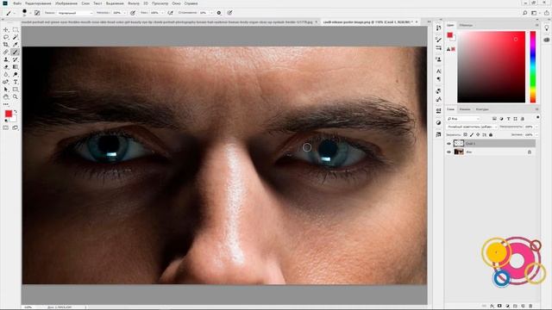Viewport: 552px width, 310px height.
Task: Select the Magic Wand tool
Action: [16, 37]
